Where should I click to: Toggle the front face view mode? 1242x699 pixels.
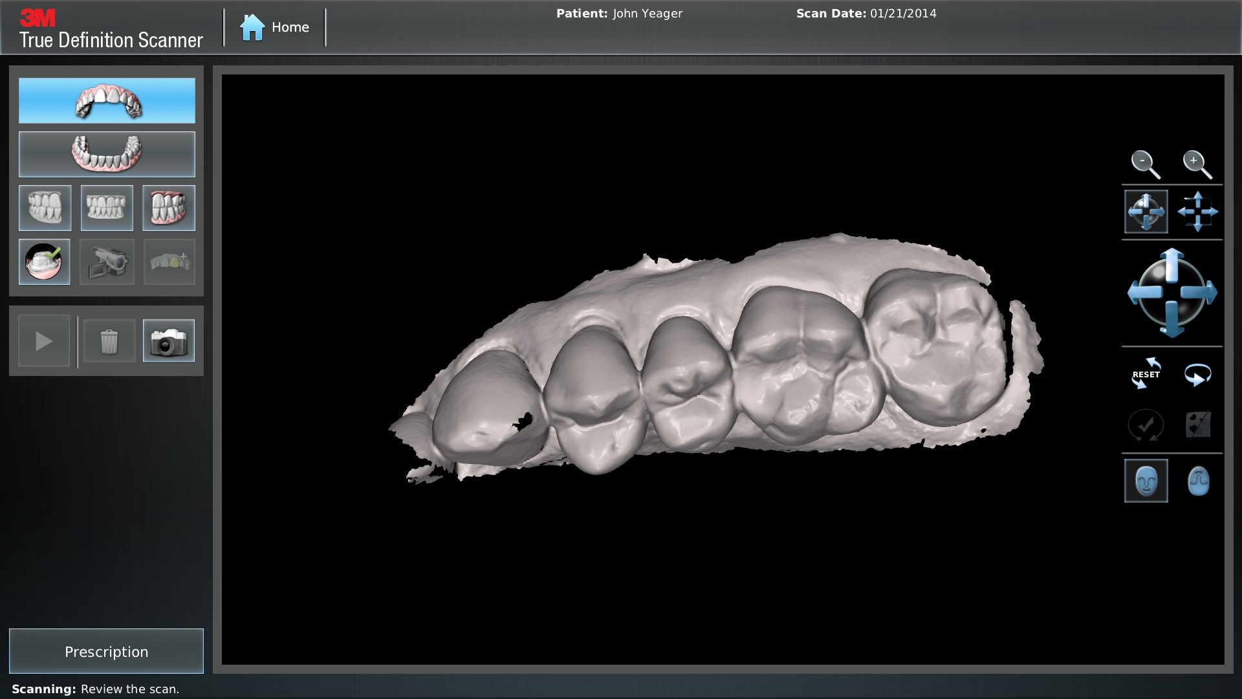coord(1146,481)
